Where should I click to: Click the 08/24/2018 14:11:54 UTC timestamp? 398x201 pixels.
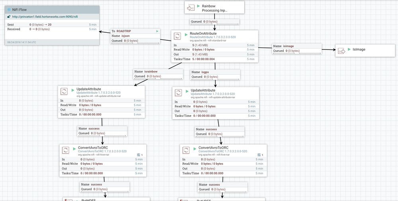click(22, 42)
